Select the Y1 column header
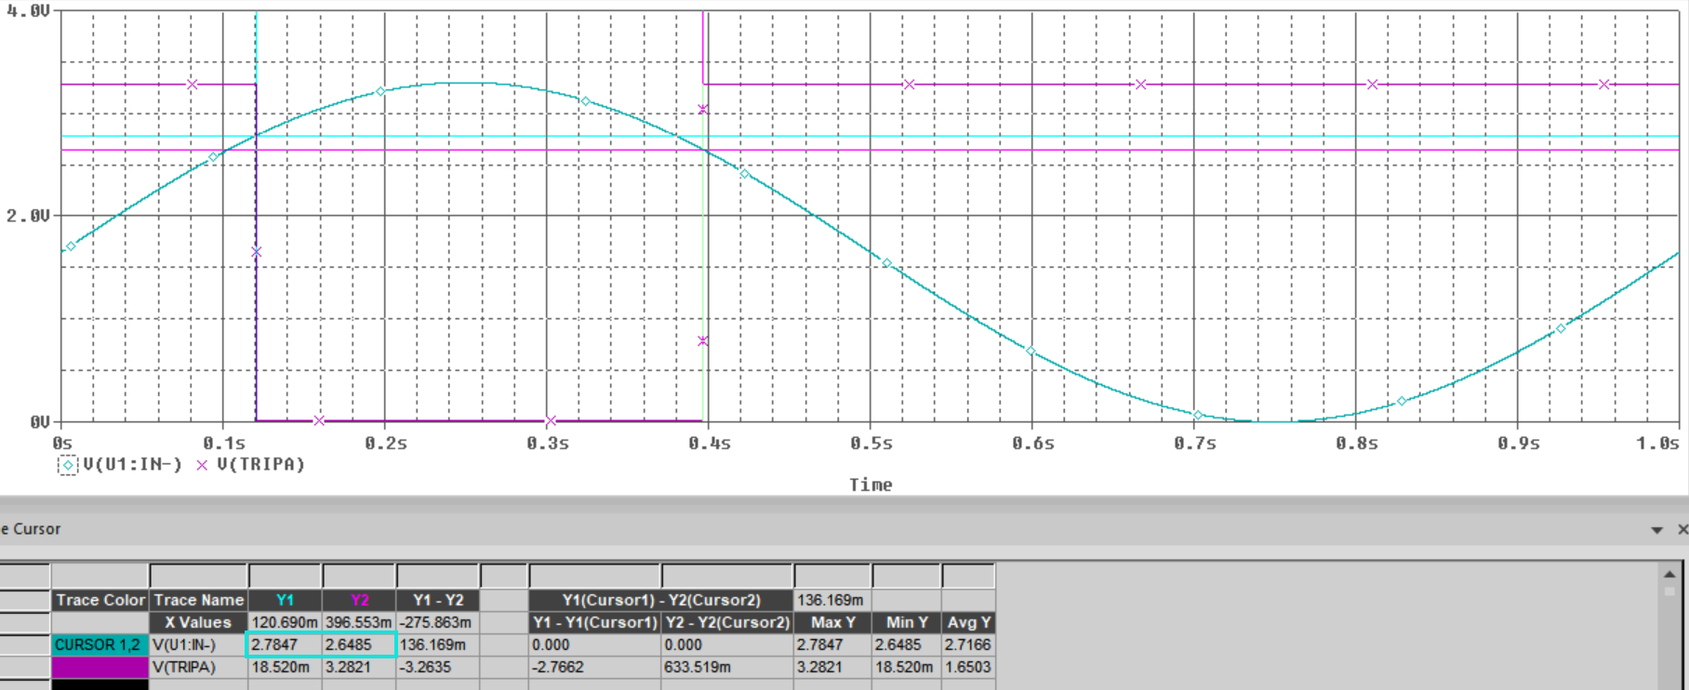 [285, 600]
